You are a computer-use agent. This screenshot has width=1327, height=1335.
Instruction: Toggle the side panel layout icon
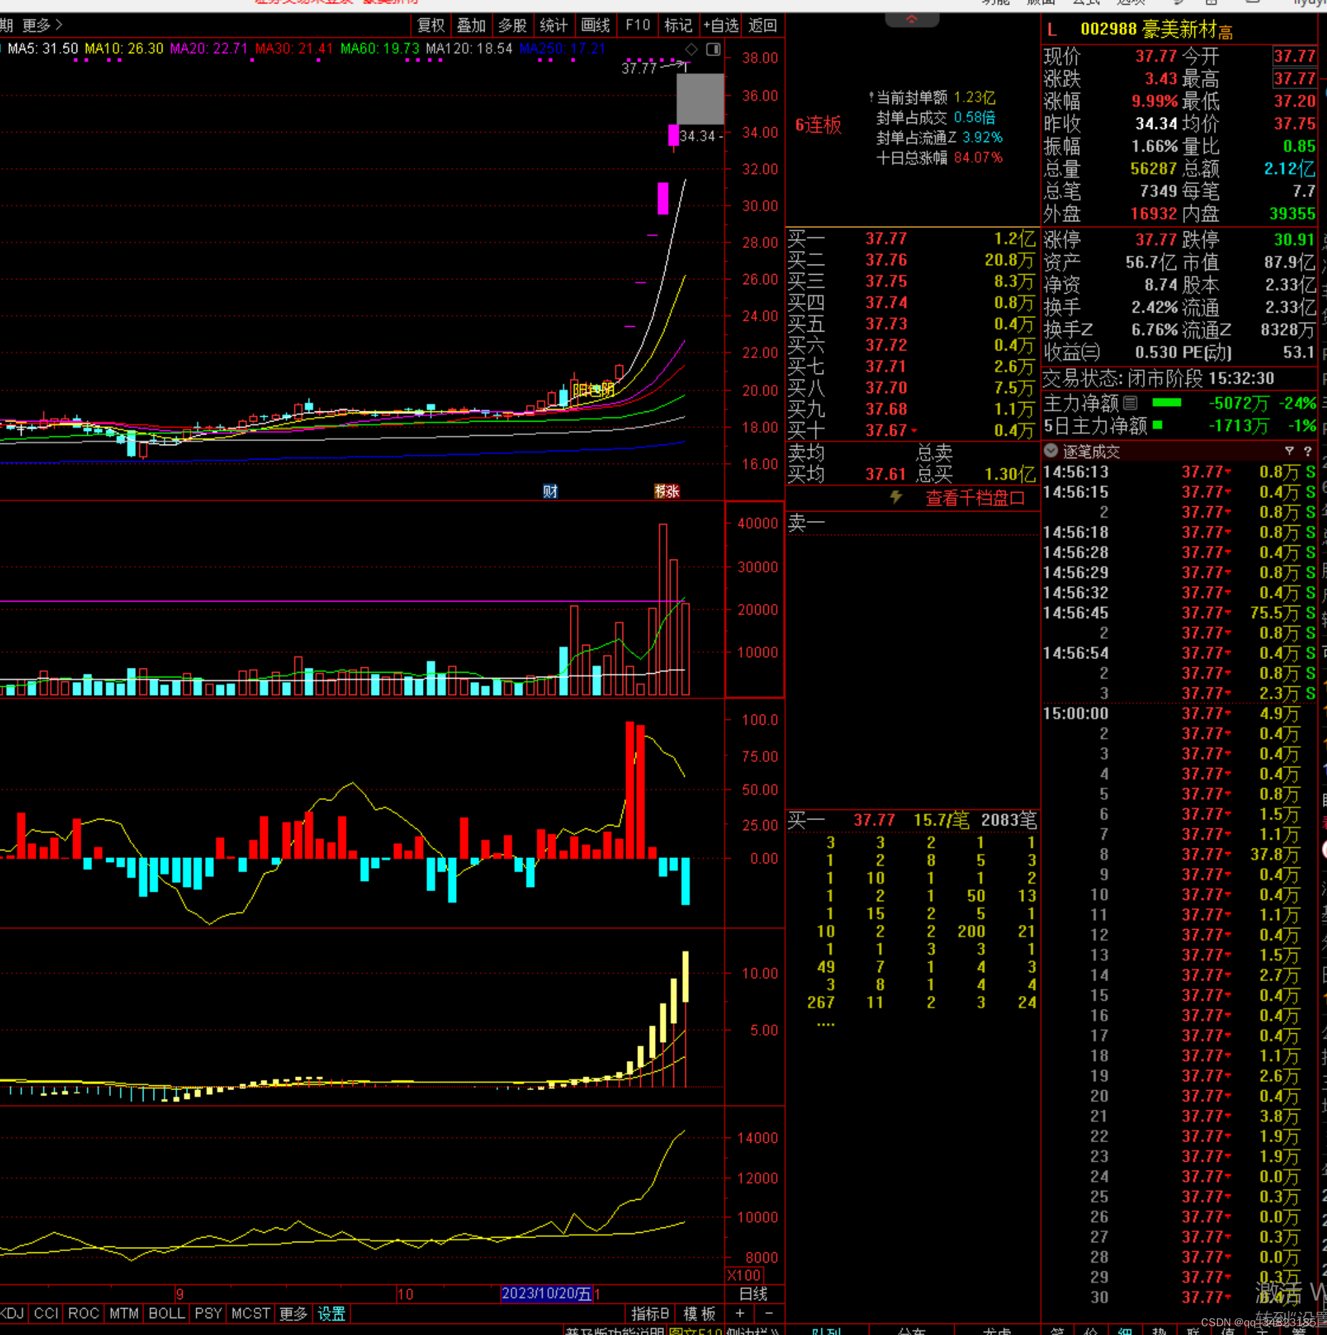point(713,49)
